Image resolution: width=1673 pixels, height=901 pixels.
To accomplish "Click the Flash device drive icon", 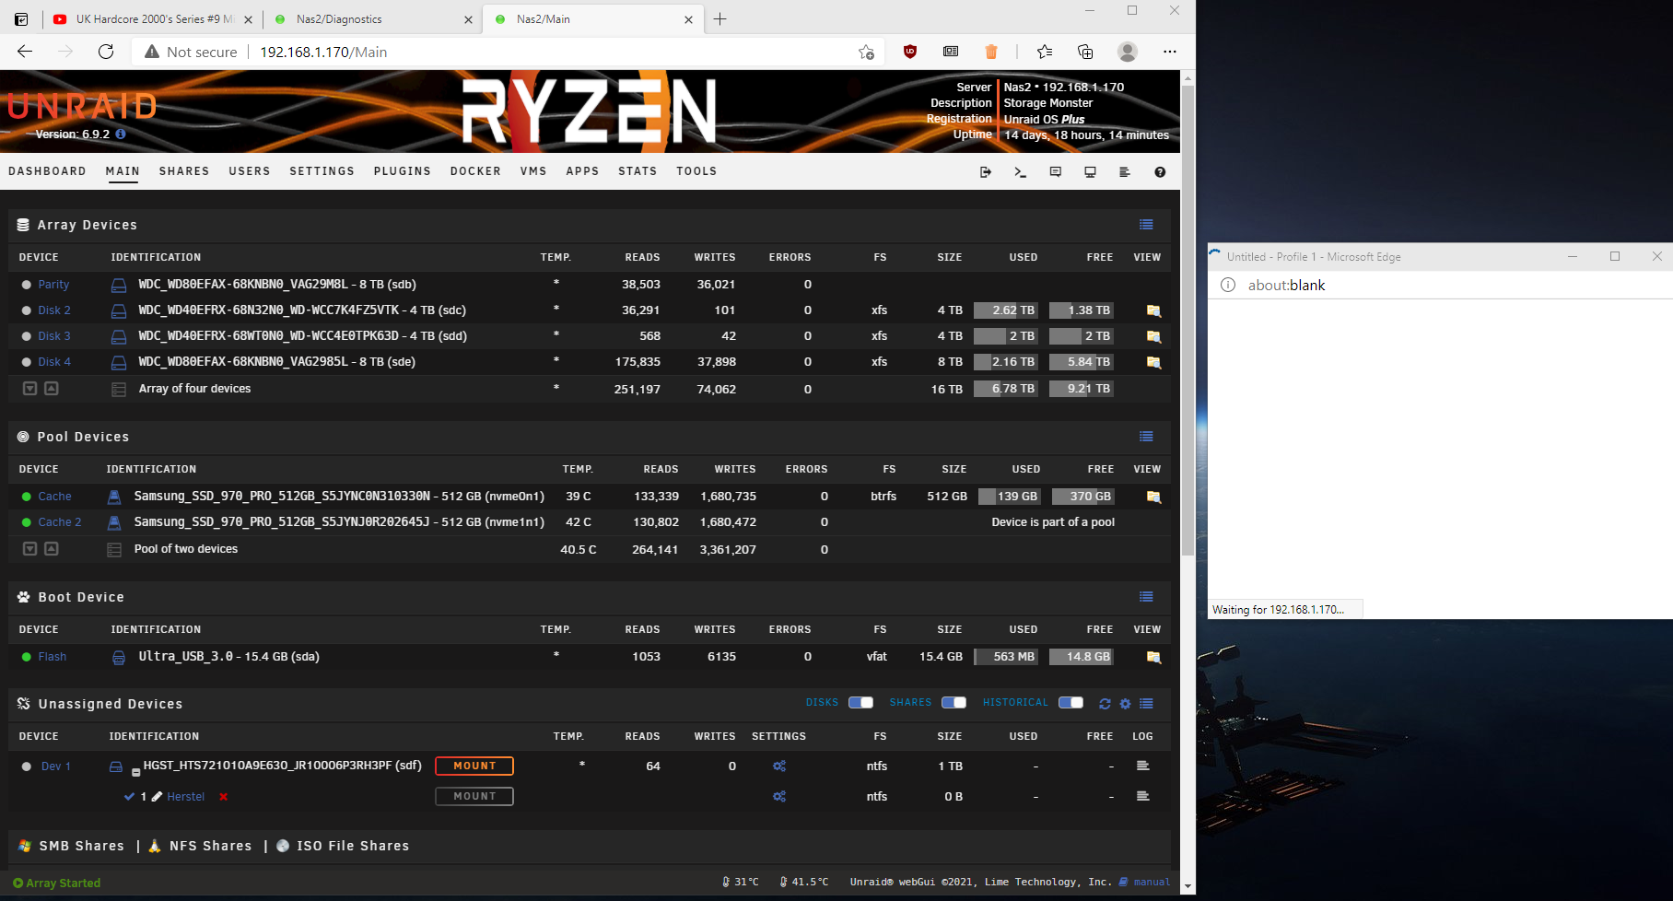I will pos(119,657).
